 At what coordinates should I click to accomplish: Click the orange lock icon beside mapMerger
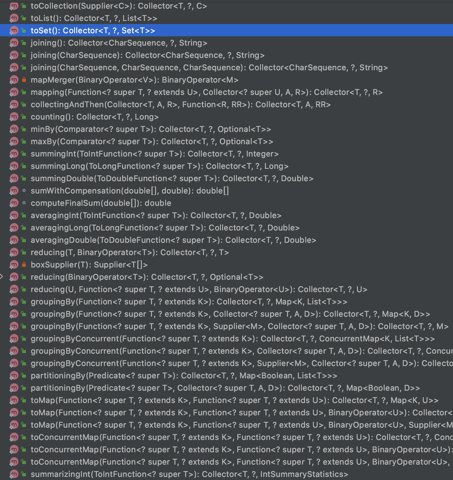pyautogui.click(x=24, y=80)
